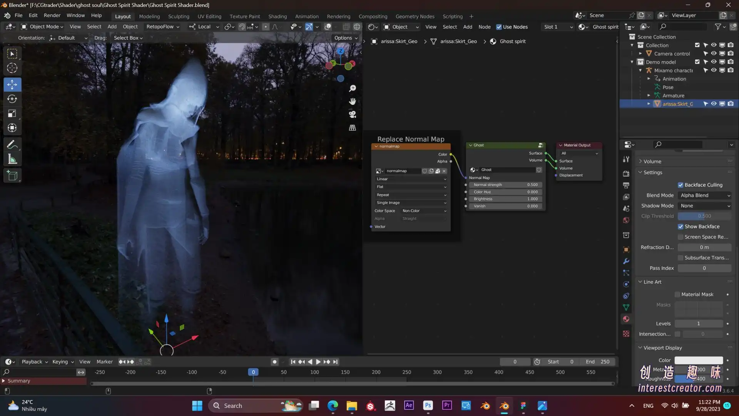
Task: Open After Effects from the taskbar
Action: 409,406
